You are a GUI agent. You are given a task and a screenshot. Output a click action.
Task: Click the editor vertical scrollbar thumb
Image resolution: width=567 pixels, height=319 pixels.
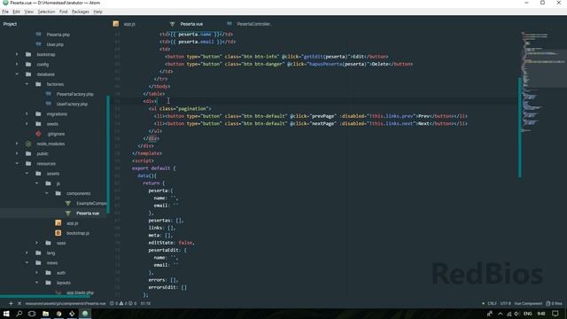(x=520, y=128)
